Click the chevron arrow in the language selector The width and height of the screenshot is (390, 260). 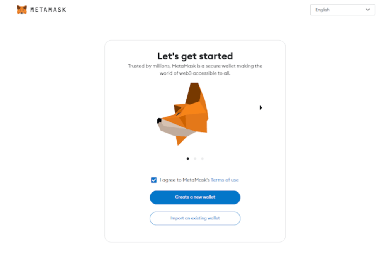pos(368,10)
